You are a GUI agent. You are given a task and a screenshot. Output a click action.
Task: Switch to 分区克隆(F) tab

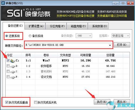point(56,26)
